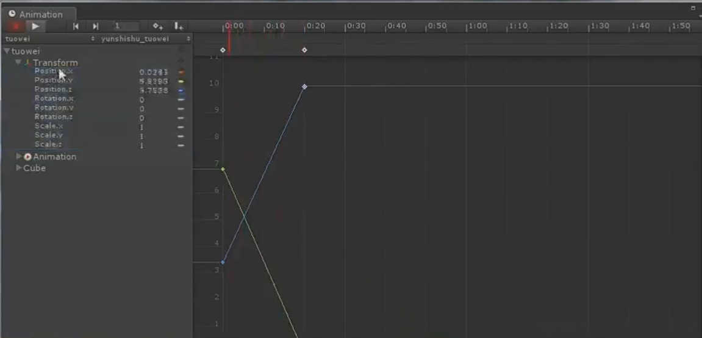Viewport: 702px width, 338px height.
Task: Click the red Position.x curve indicator
Action: 181,72
